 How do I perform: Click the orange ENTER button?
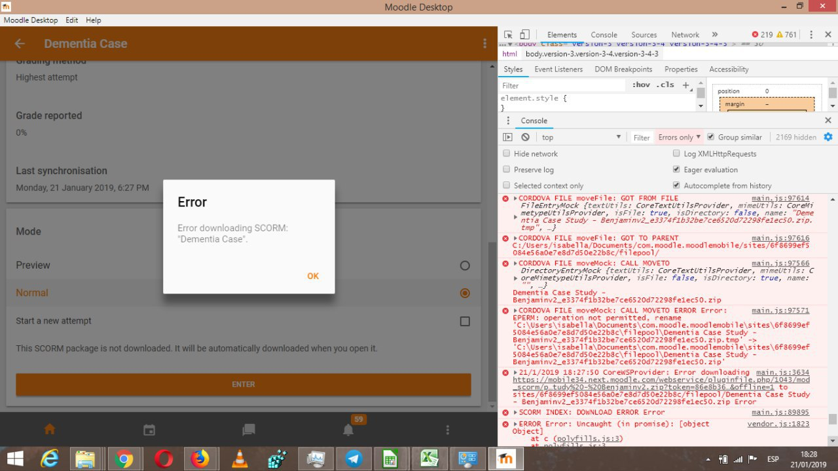(244, 385)
